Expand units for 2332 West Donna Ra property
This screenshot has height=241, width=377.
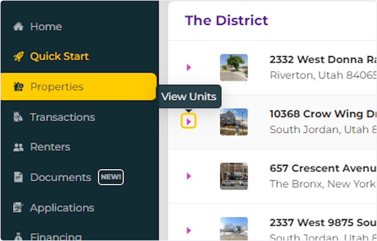click(x=188, y=67)
